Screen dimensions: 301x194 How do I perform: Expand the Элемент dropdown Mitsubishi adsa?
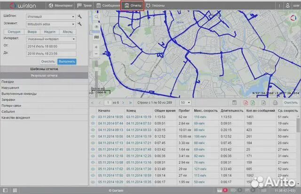[x=51, y=24]
